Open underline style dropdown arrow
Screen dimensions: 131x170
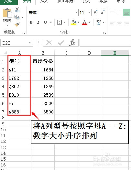(51, 22)
